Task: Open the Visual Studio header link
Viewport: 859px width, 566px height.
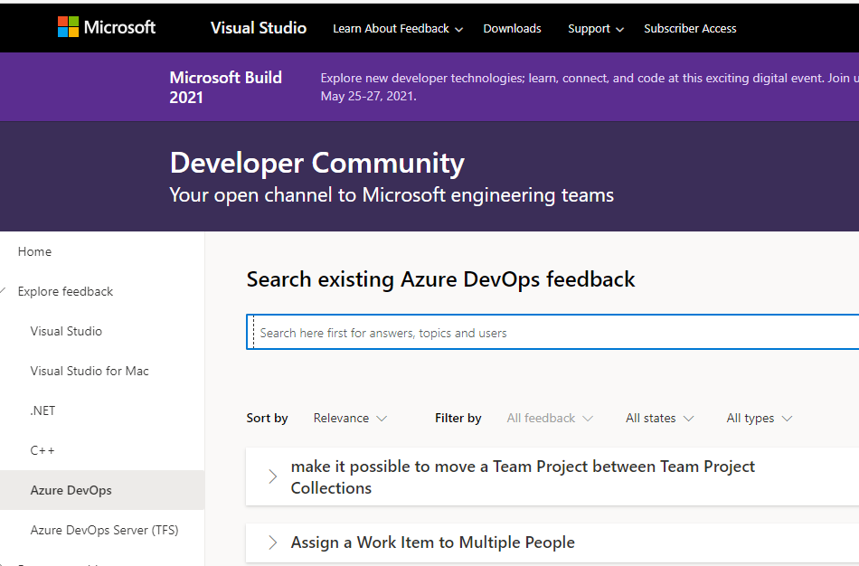Action: click(259, 28)
